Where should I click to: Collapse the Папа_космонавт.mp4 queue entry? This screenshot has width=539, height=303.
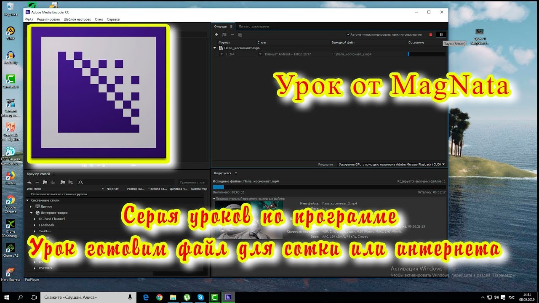tap(215, 48)
